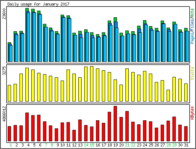
Task: Click day label '10' on the bottom axis
Action: pos(63,145)
